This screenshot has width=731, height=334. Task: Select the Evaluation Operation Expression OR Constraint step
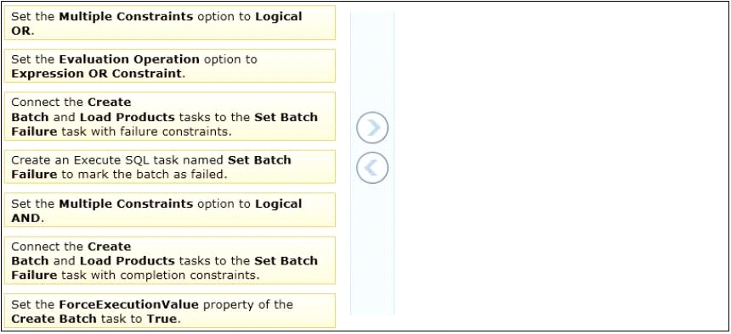point(170,66)
